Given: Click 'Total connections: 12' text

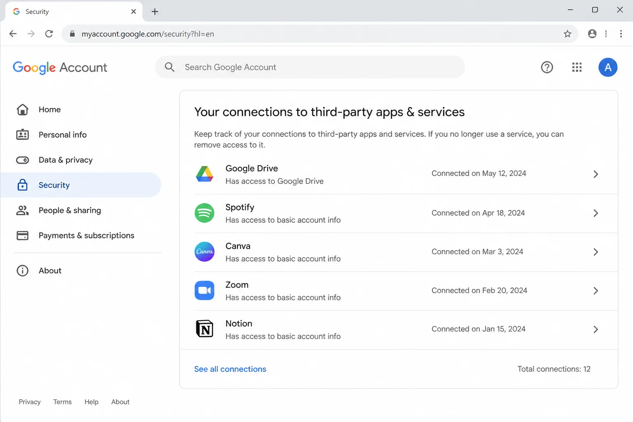Looking at the screenshot, I should (554, 369).
